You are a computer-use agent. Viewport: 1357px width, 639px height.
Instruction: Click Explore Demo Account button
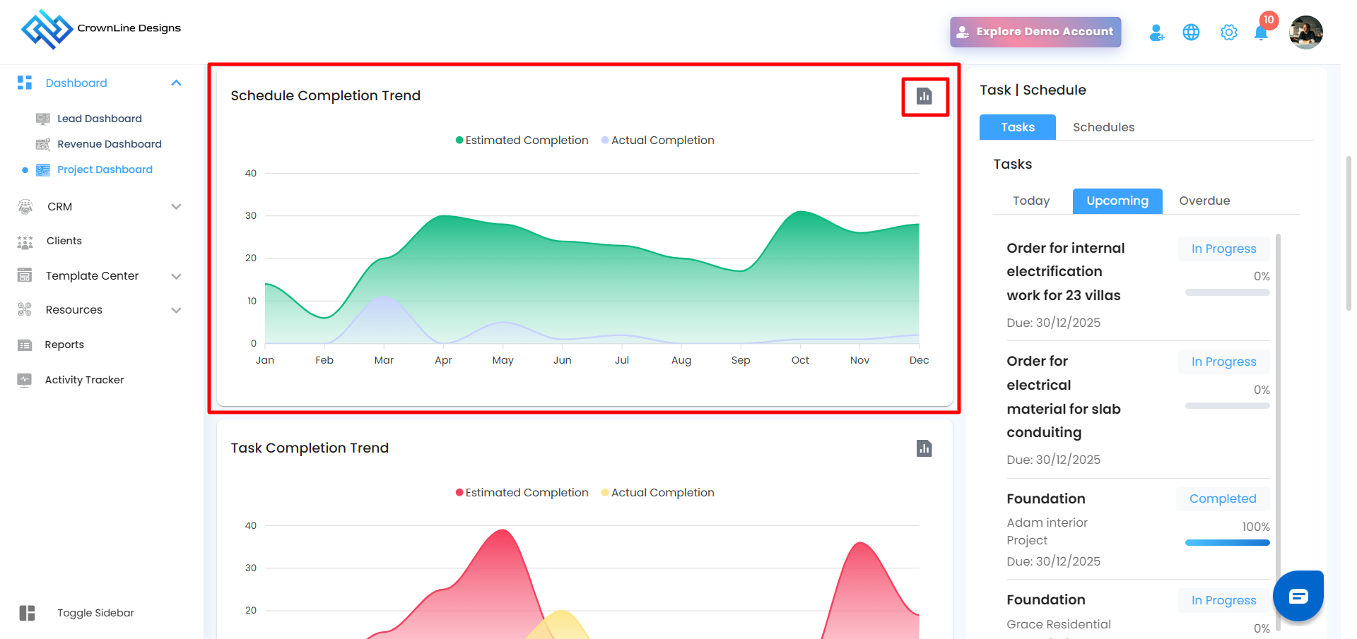tap(1035, 32)
